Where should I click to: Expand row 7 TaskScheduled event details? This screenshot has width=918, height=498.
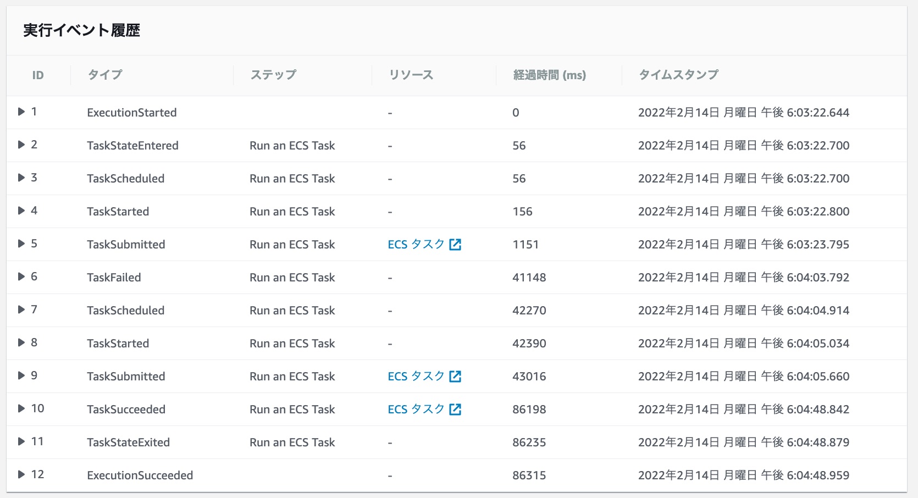coord(21,310)
